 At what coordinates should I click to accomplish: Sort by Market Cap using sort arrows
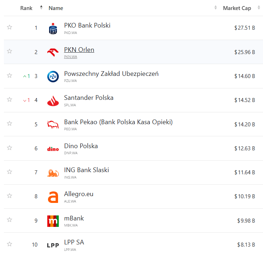click(258, 8)
